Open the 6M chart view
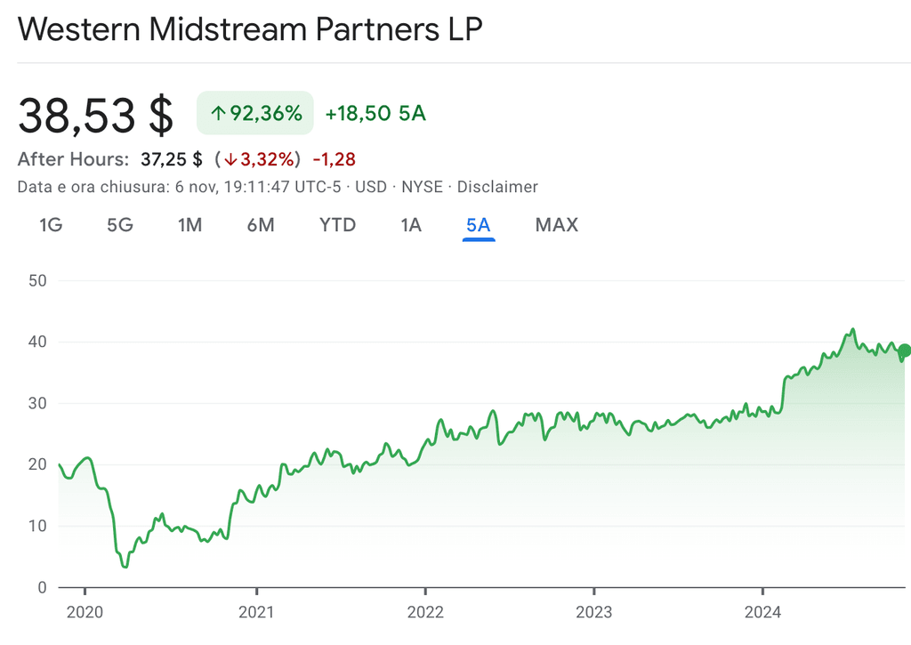 click(x=261, y=225)
